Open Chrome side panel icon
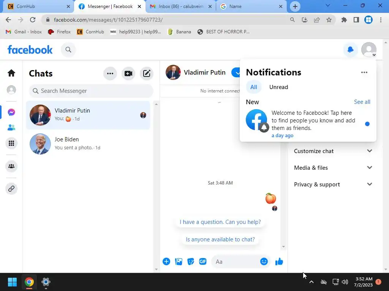This screenshot has width=389, height=291. (356, 20)
